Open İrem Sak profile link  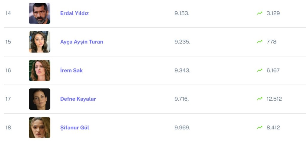click(71, 70)
